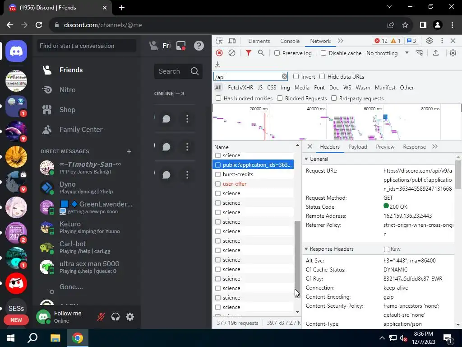Open the Preview tab

tap(385, 147)
